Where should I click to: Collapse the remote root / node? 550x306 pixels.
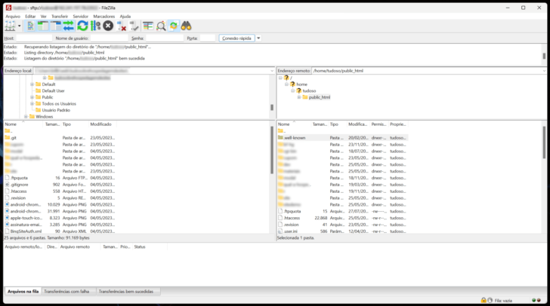(x=280, y=78)
